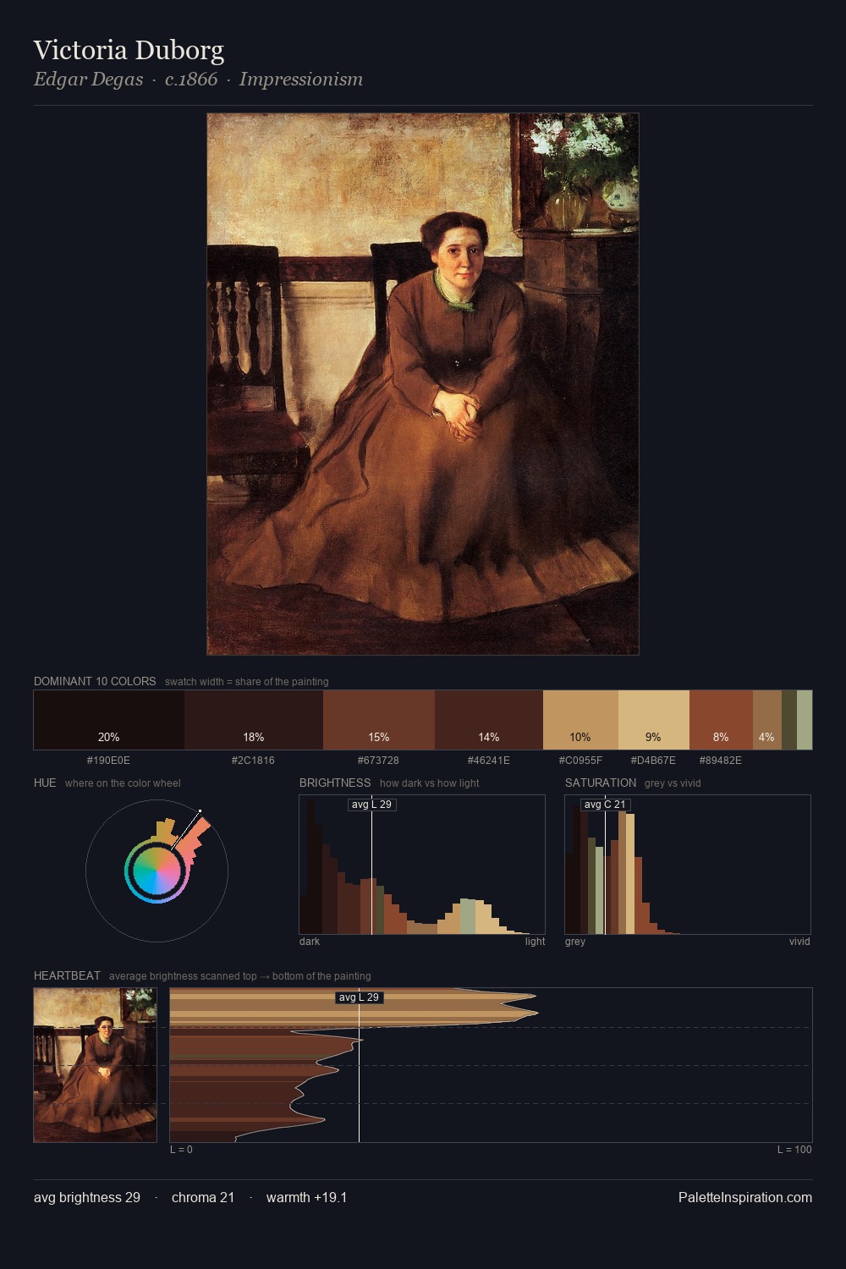Select the sage green swatch ending the palette

click(805, 720)
